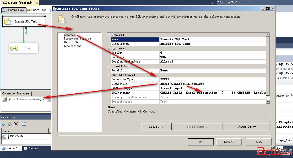Click the fx expression icon beside Excel Connection Manager
The width and height of the screenshot is (293, 158).
9,99
